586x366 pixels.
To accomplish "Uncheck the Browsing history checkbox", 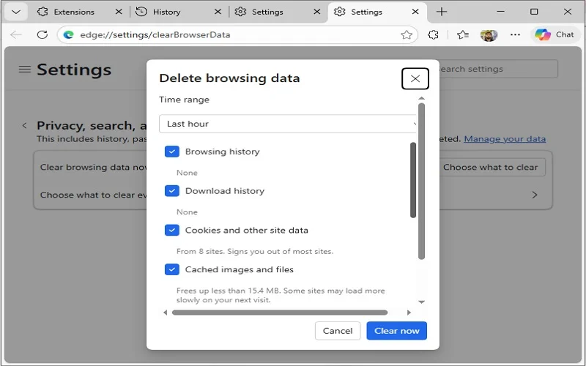I will pos(172,152).
